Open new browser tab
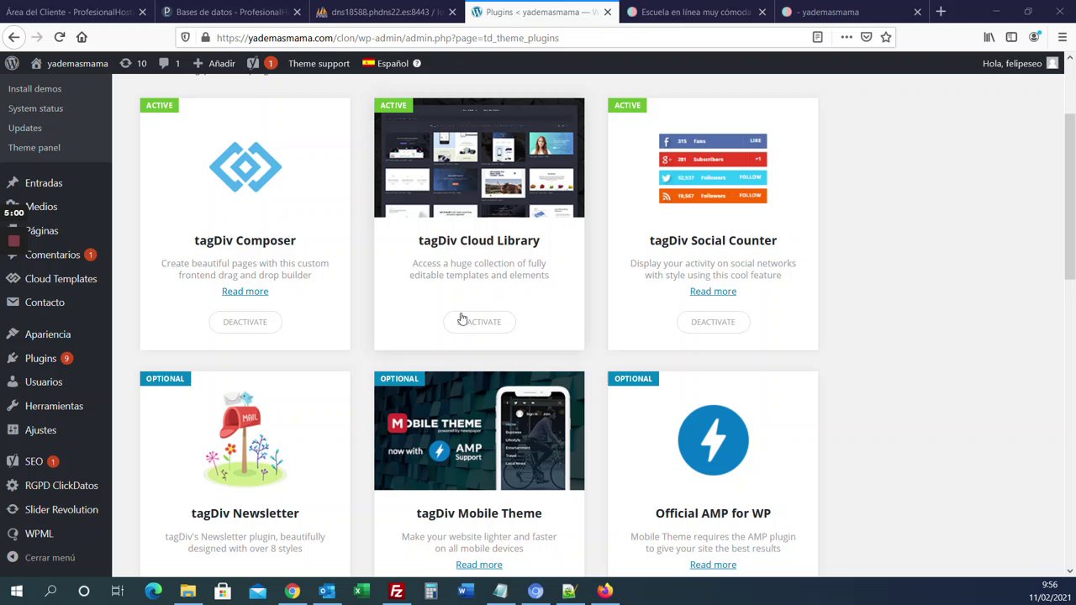The width and height of the screenshot is (1076, 605). coord(941,12)
